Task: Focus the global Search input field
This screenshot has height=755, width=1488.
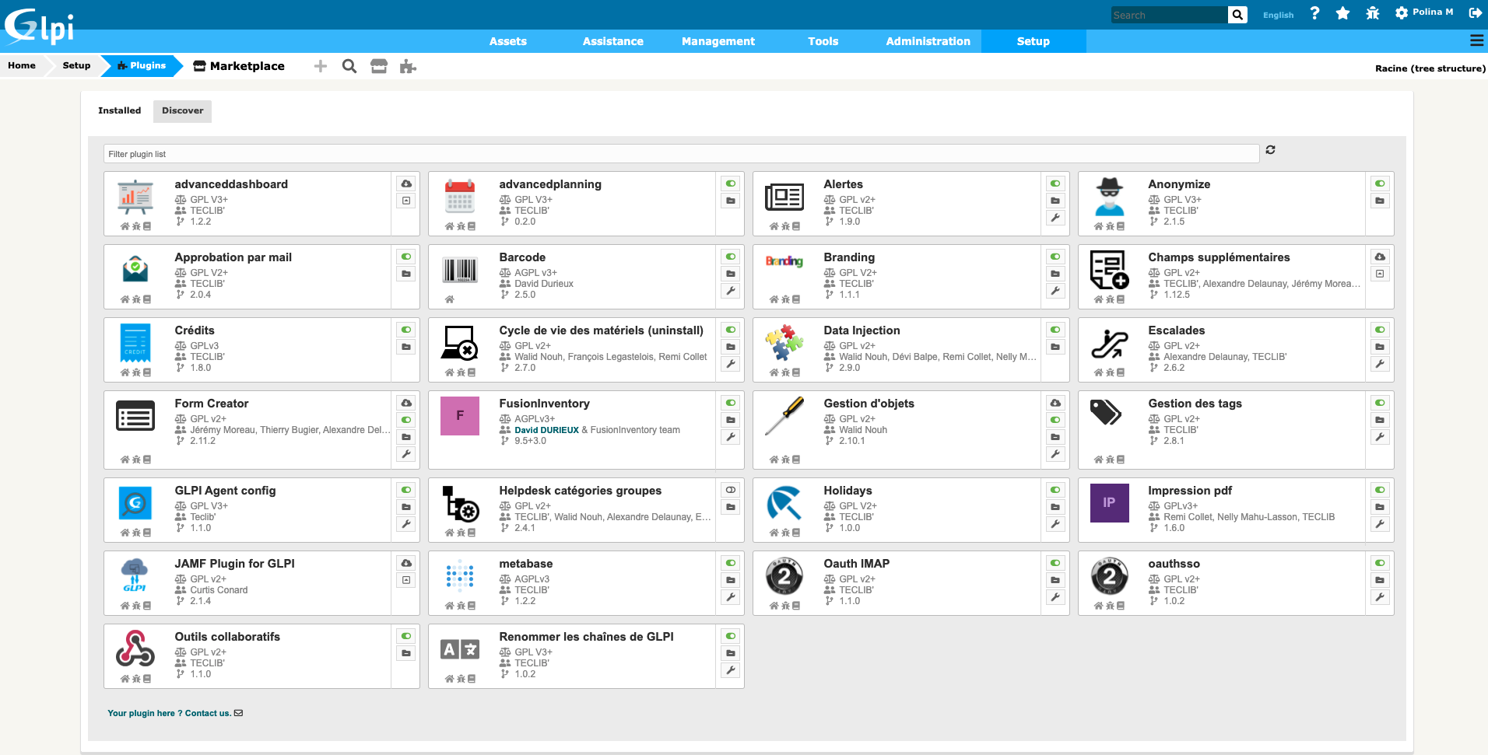Action: pyautogui.click(x=1169, y=15)
